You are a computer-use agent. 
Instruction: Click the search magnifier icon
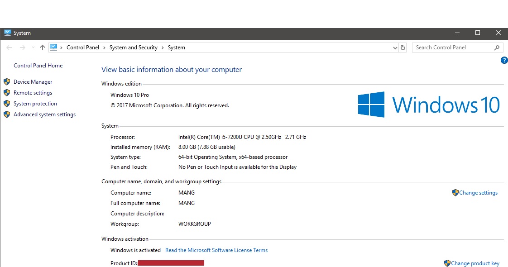(497, 48)
